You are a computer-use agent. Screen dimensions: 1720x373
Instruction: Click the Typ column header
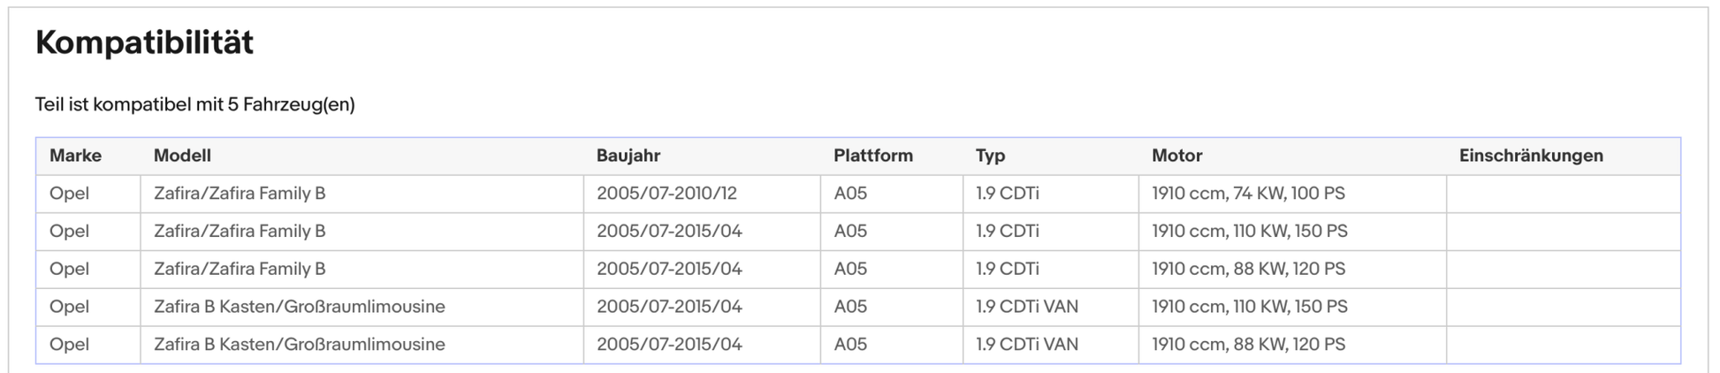tap(991, 156)
